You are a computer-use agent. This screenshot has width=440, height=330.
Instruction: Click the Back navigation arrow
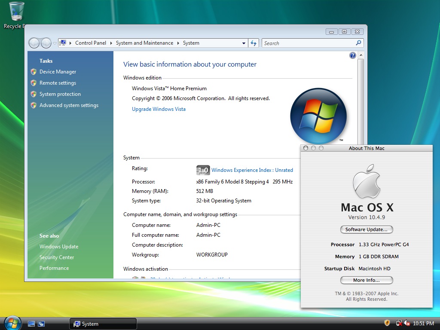point(34,43)
